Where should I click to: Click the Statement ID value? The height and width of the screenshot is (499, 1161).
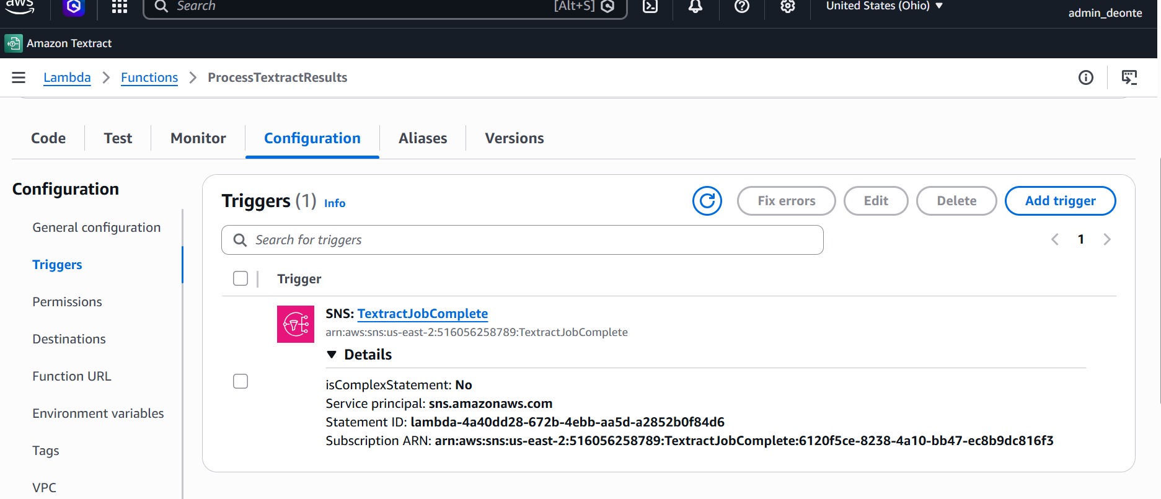[568, 422]
